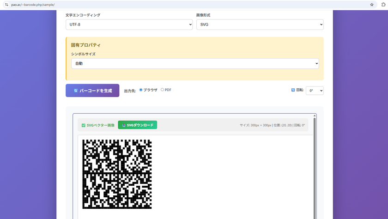The image size is (388, 219).
Task: Open the 文字エンコーディング UTF-8 dropdown
Action: (129, 24)
